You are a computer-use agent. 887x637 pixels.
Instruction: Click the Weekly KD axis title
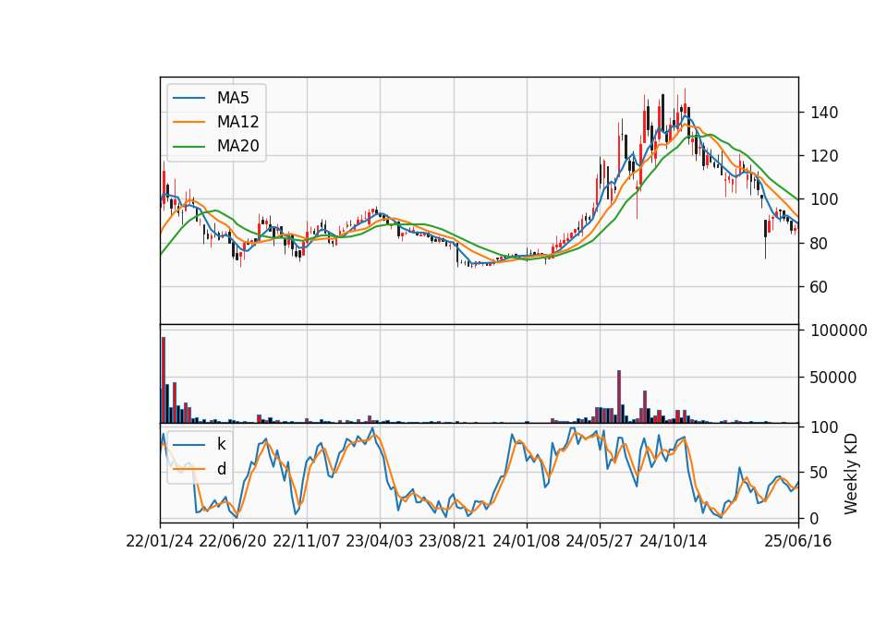point(851,475)
